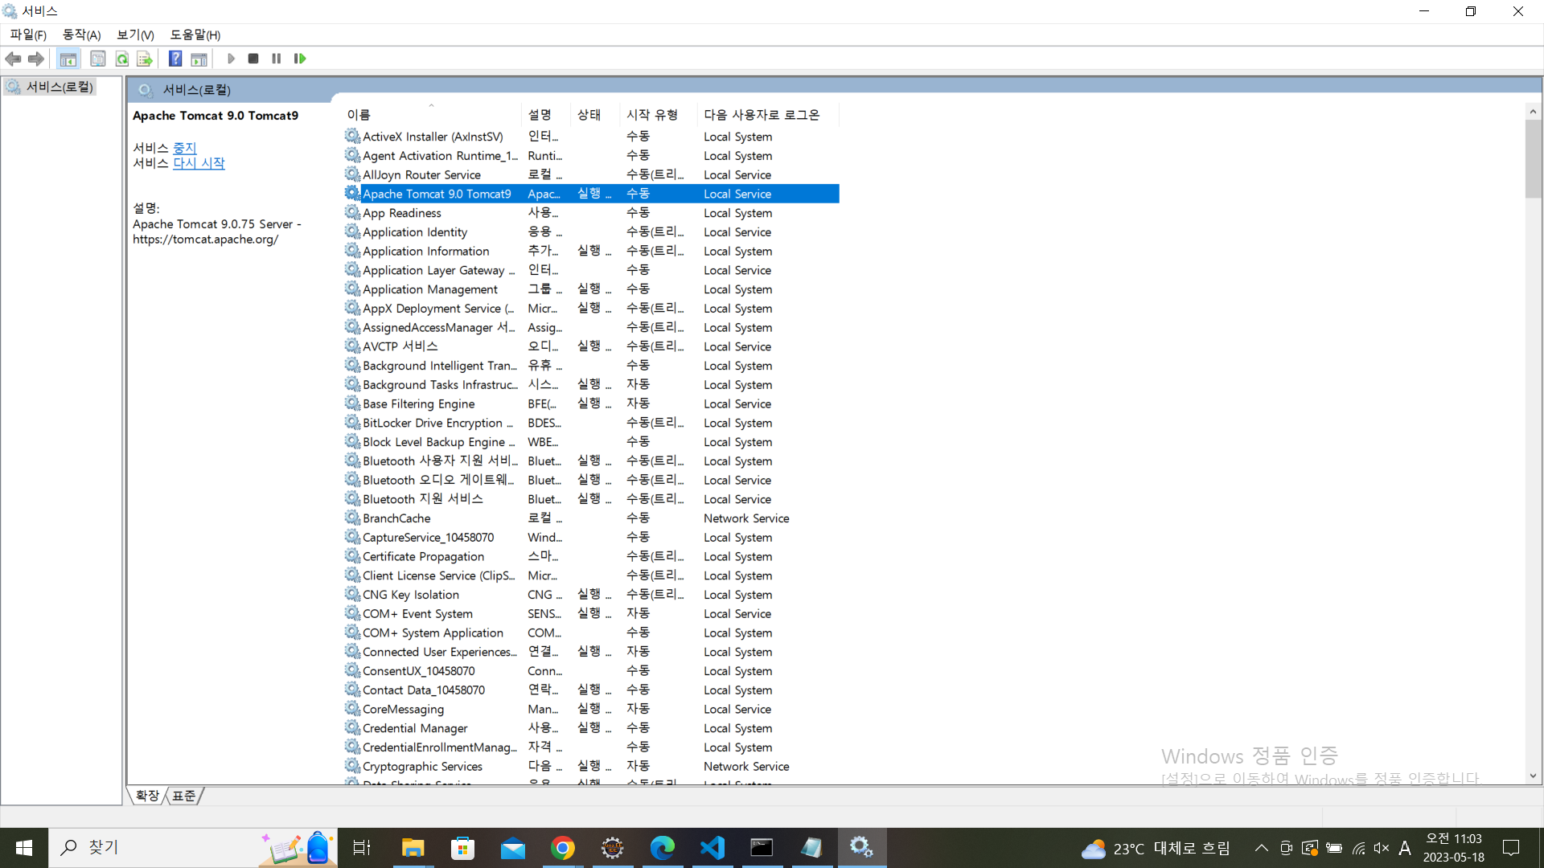Select the Application Management service
Screen dimensions: 1544x868
coord(591,289)
